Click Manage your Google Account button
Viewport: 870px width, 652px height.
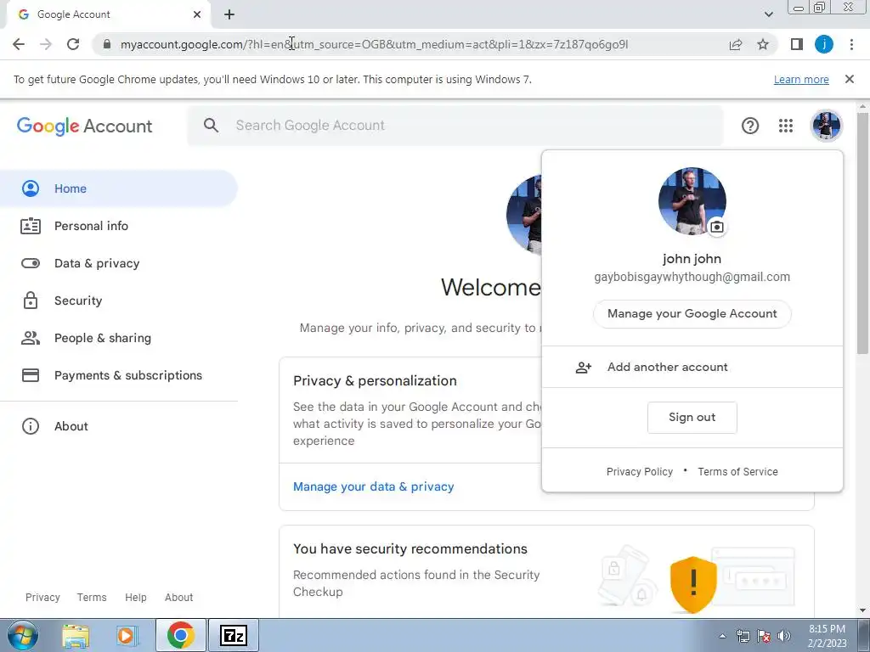coord(692,314)
